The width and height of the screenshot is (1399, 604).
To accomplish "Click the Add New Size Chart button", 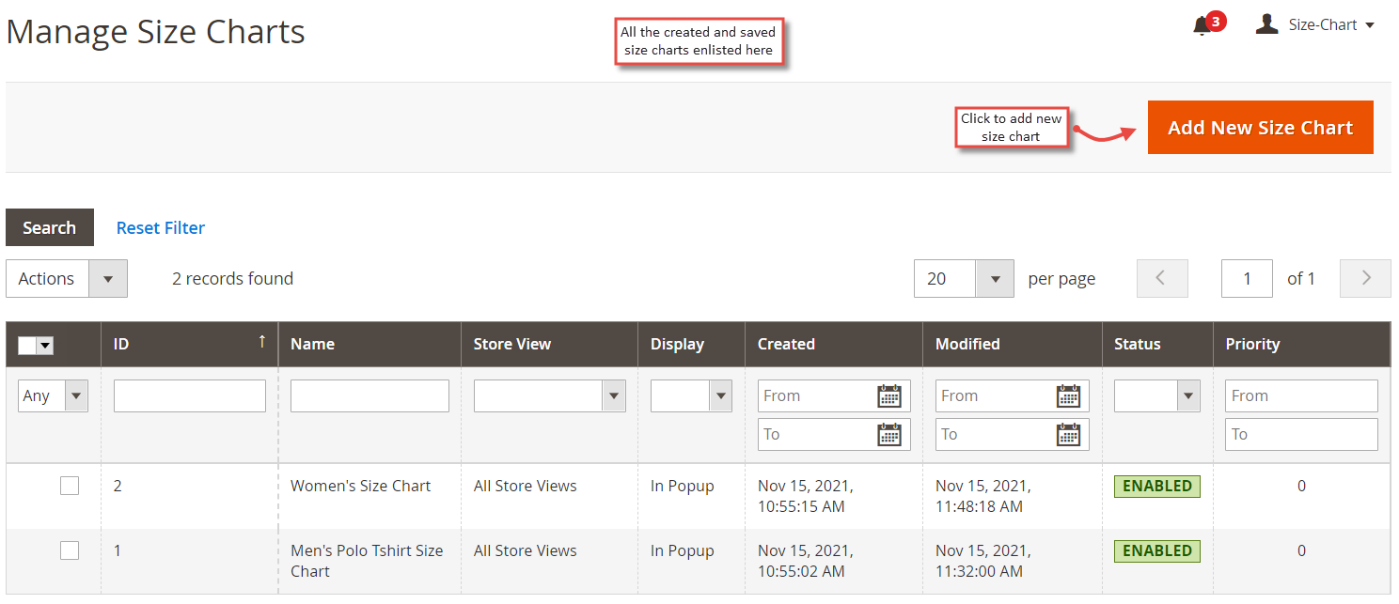I will tap(1260, 127).
